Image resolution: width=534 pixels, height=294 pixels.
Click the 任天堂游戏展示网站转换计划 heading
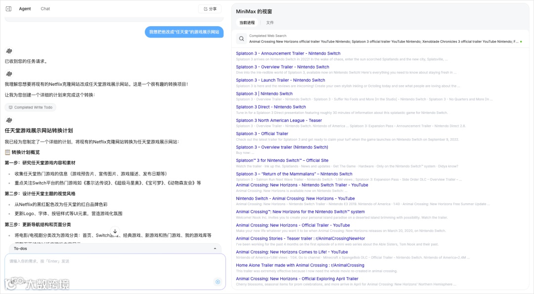tap(39, 131)
